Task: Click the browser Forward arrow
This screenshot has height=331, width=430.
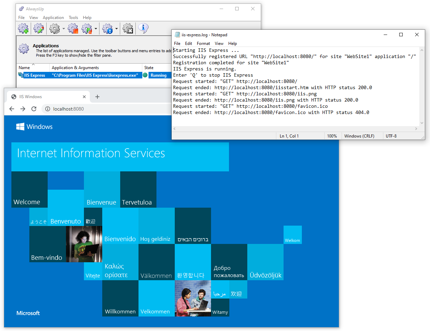Action: click(x=23, y=109)
